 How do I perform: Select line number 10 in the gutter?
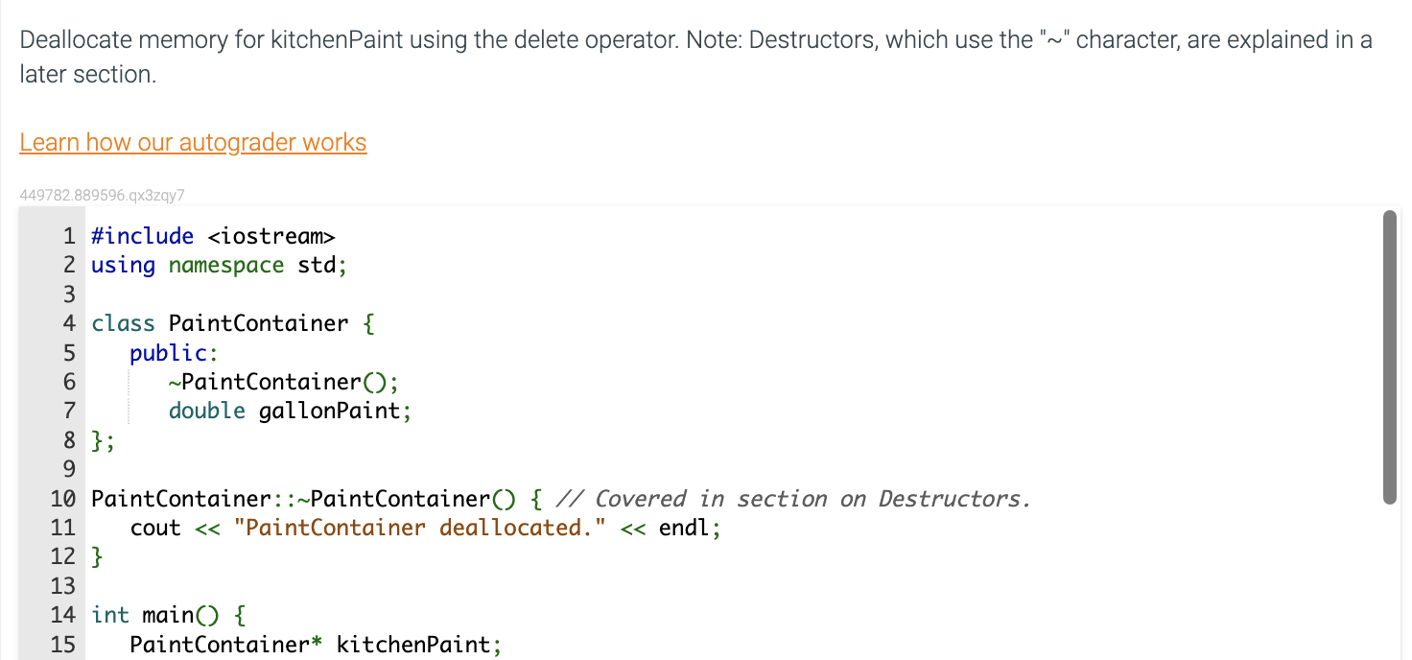[x=63, y=498]
